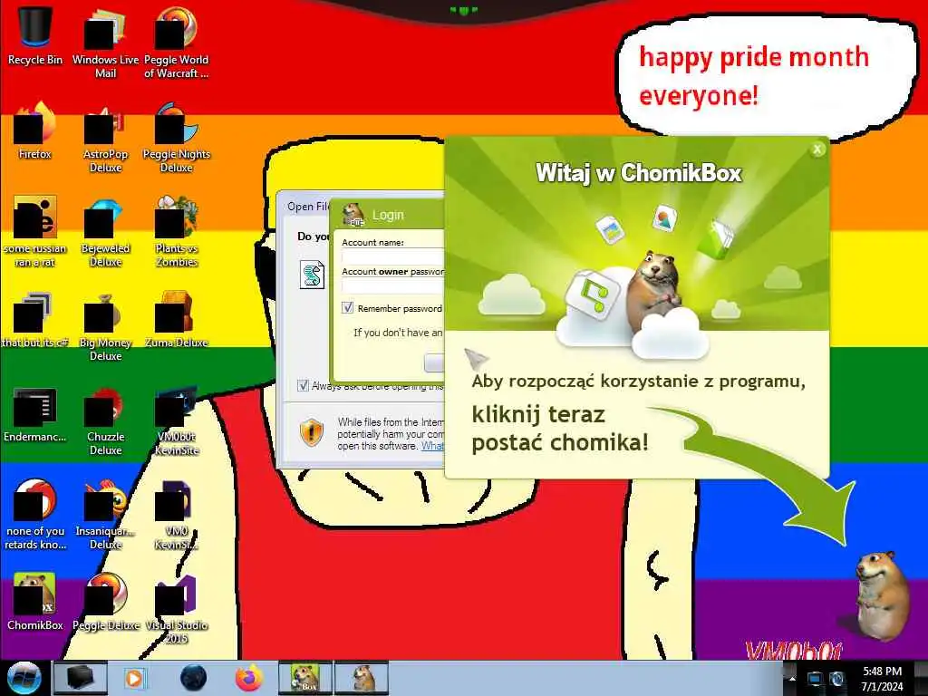Toggle the Remember password checkbox
This screenshot has height=696, width=928.
(347, 308)
